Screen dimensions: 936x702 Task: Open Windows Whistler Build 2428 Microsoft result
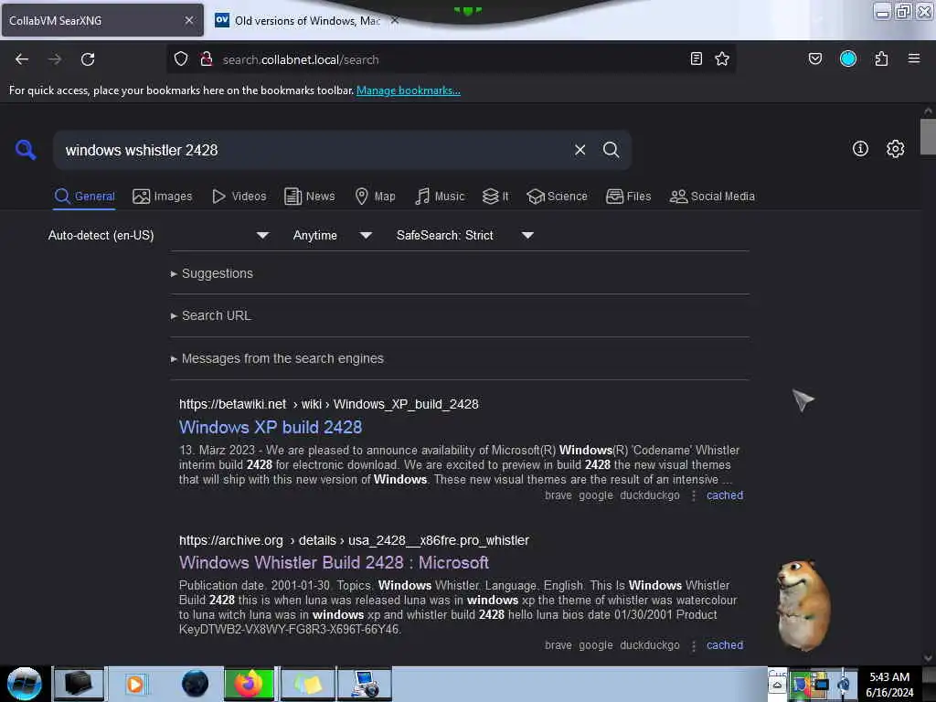pos(334,563)
